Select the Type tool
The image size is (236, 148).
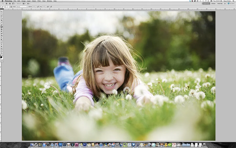click(x=2, y=44)
